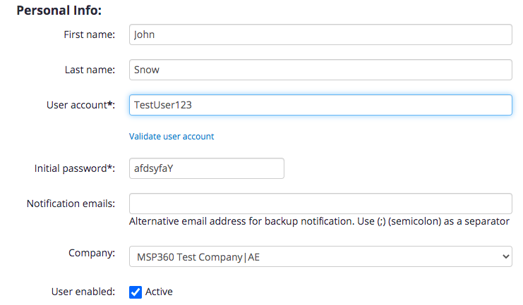Screen dimensions: 523x305
Task: Click the Initial password field
Action: pyautogui.click(x=207, y=168)
